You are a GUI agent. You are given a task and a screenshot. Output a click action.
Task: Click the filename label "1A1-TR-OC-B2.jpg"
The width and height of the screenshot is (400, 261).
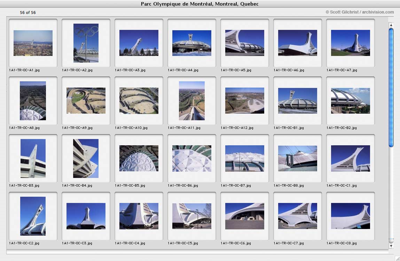coord(342,128)
